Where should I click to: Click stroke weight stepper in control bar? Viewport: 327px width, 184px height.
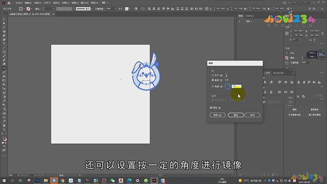[43, 9]
